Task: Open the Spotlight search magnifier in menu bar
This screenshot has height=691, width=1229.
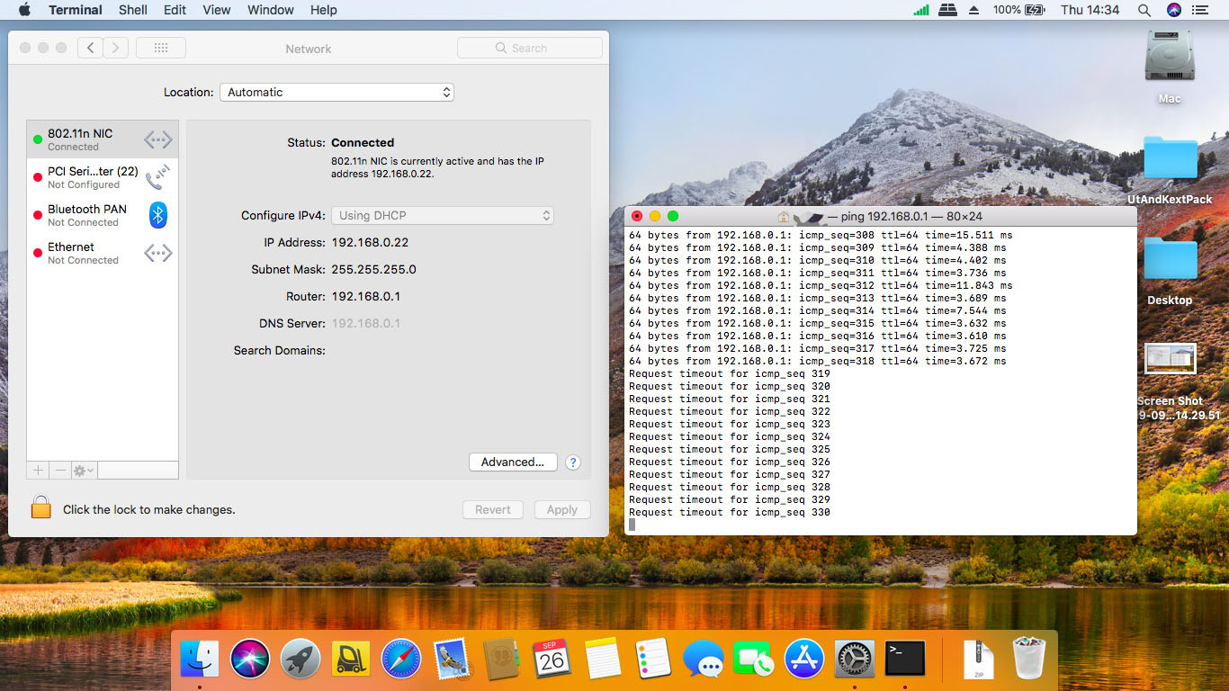Action: click(1144, 10)
